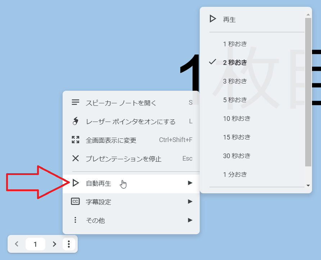Open the その他 menu entry
Viewport: 321px width, 260px height.
coord(131,221)
